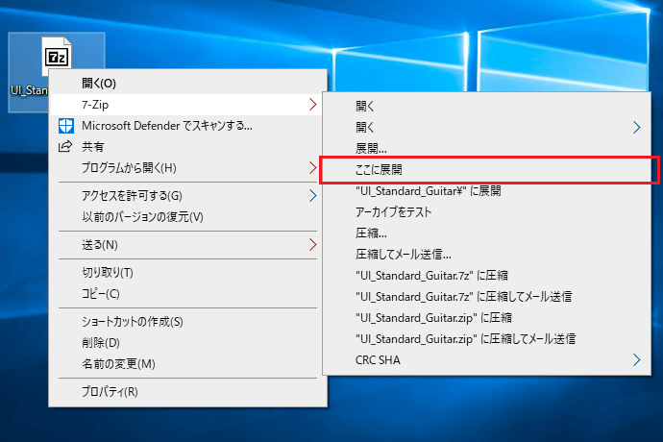Choose 削除(D) to delete the file
Image resolution: width=663 pixels, height=442 pixels.
coord(188,343)
